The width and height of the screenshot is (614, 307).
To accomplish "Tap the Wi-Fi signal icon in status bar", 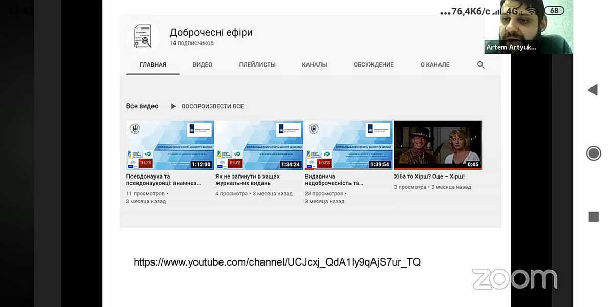I will 534,11.
